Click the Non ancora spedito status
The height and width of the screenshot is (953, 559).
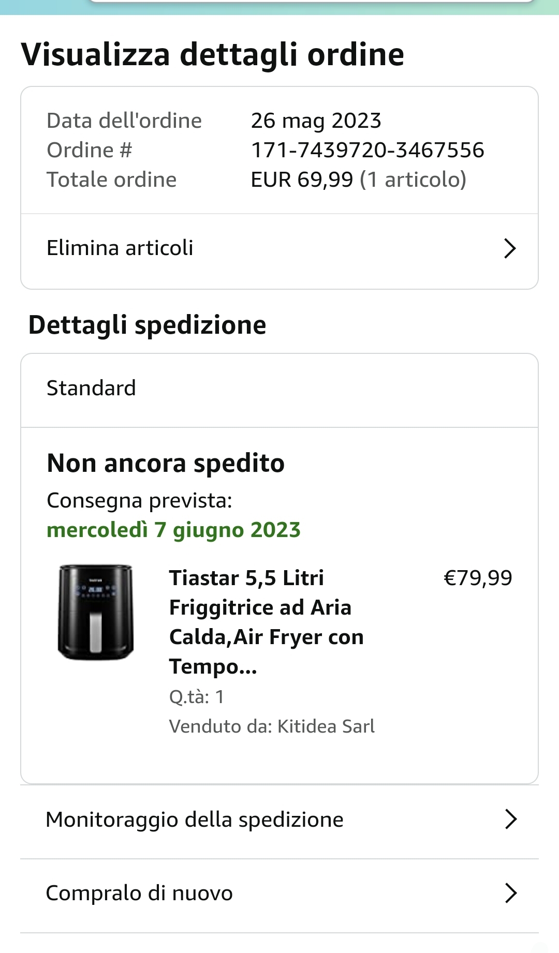tap(166, 464)
